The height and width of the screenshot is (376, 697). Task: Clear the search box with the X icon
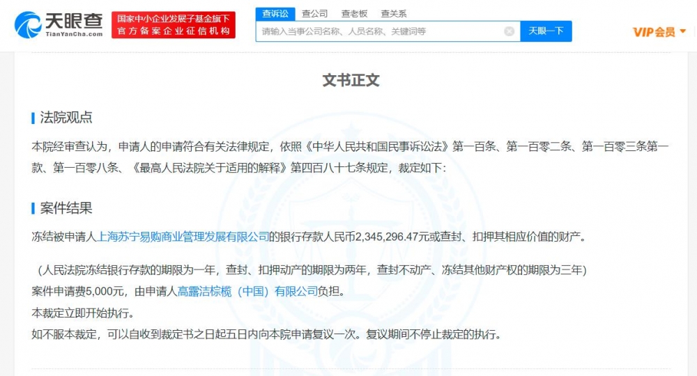click(510, 31)
